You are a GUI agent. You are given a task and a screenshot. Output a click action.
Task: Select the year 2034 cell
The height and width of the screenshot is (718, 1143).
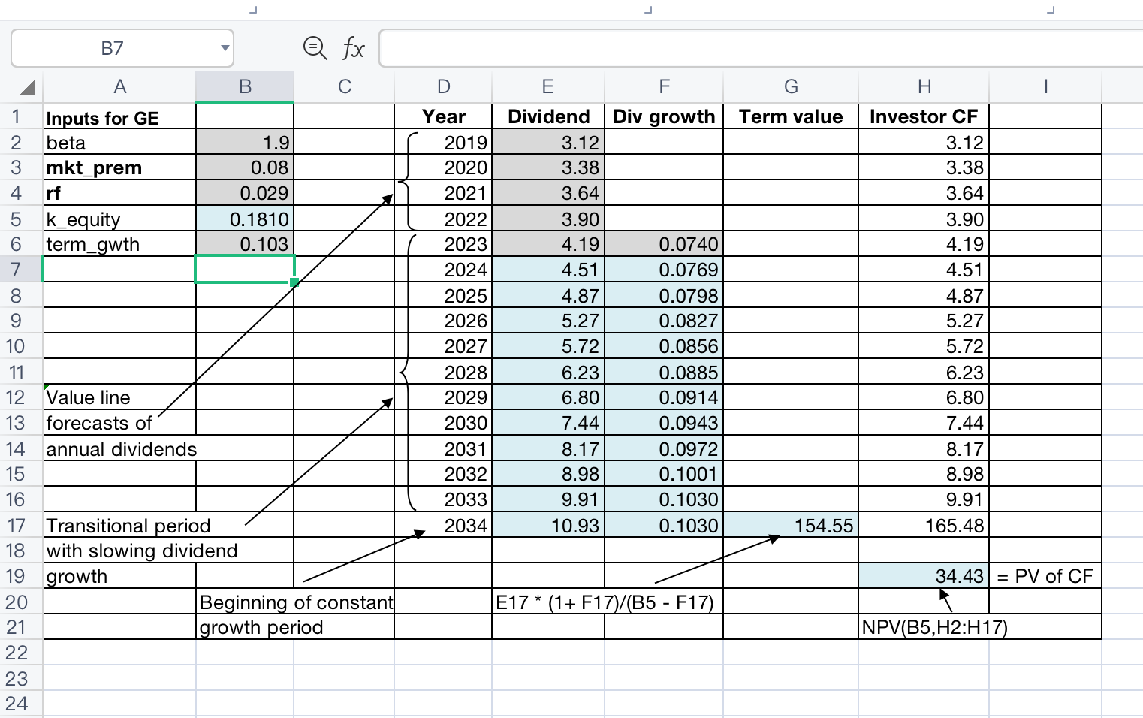(x=443, y=525)
